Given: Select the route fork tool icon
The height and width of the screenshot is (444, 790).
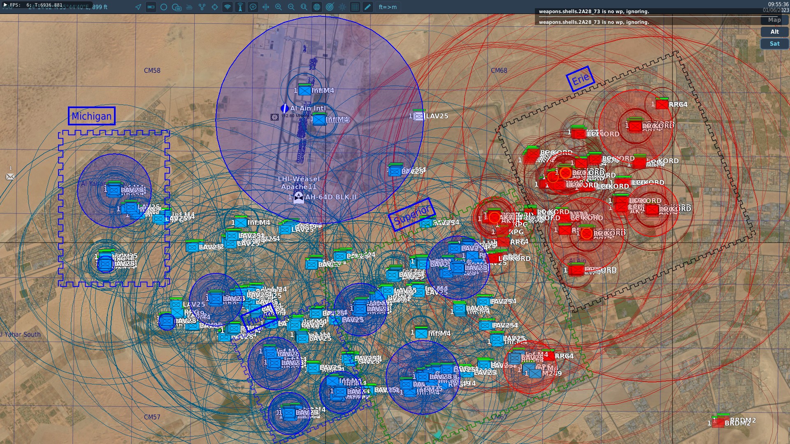Looking at the screenshot, I should [x=202, y=7].
